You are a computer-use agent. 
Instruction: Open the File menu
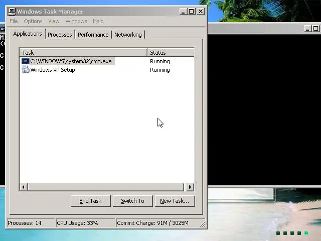(14, 21)
